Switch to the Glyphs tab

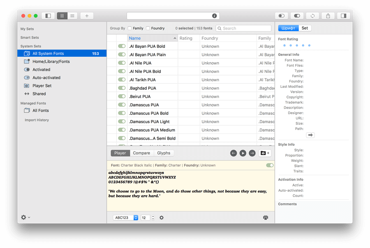coord(164,153)
